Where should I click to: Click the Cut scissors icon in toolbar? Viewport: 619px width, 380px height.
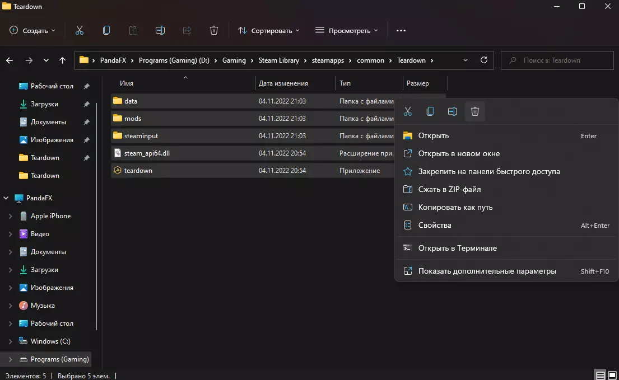point(79,30)
